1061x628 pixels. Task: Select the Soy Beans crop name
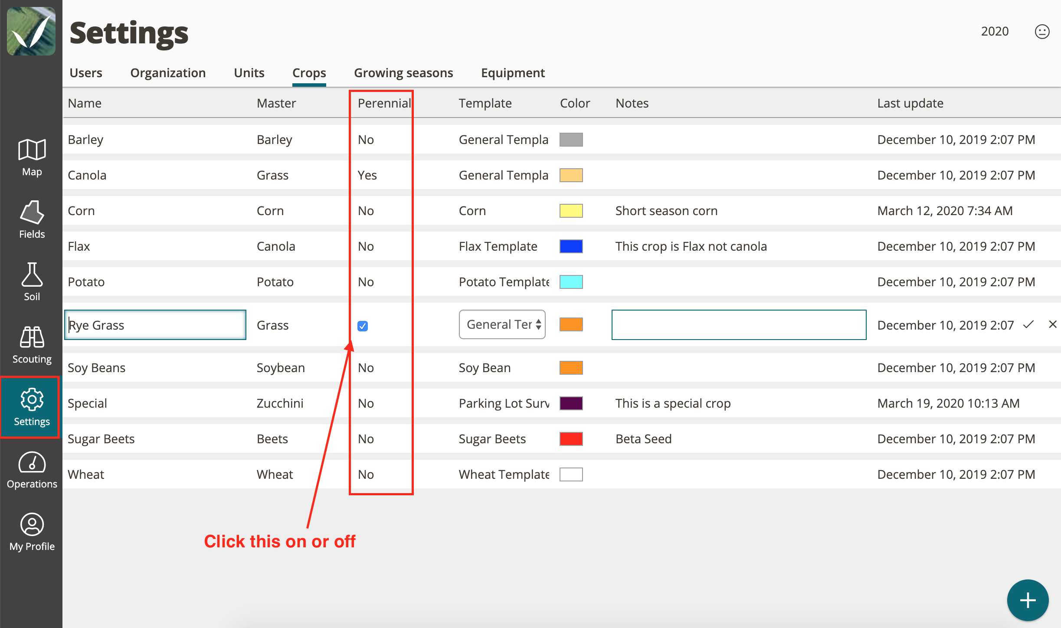(96, 368)
